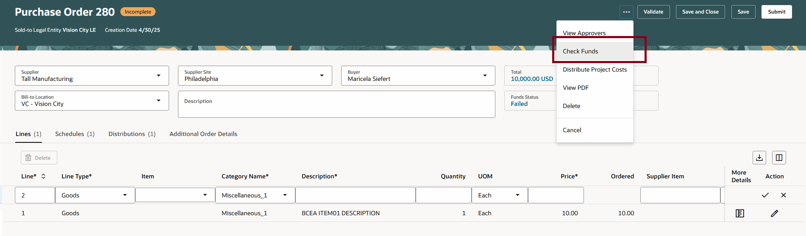Select BCEA ITEM01 DESCRIPTION cell in line 1
The width and height of the screenshot is (806, 236).
[341, 213]
